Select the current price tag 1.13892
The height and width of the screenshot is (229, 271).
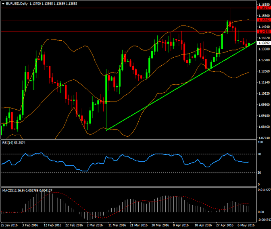(264, 43)
